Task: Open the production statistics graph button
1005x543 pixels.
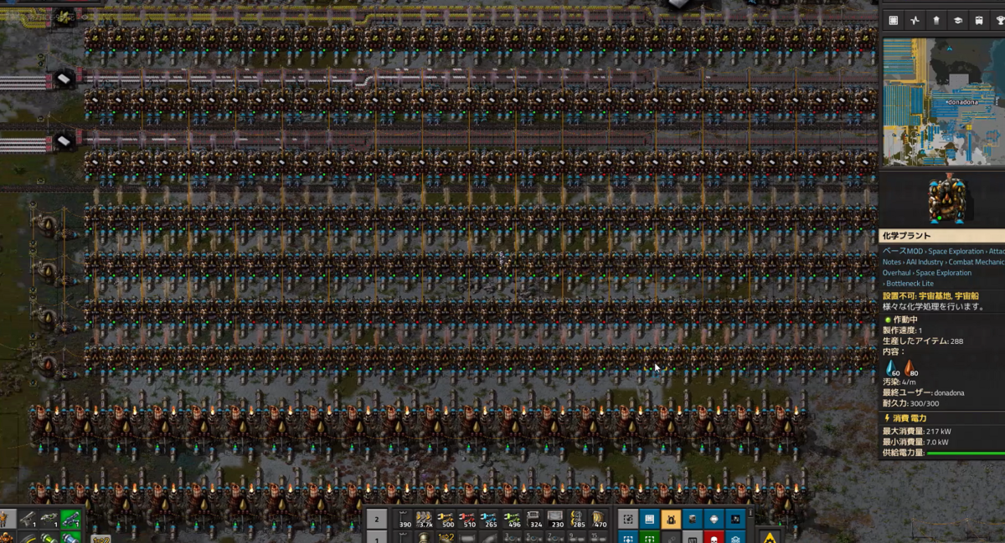Action: tap(915, 20)
